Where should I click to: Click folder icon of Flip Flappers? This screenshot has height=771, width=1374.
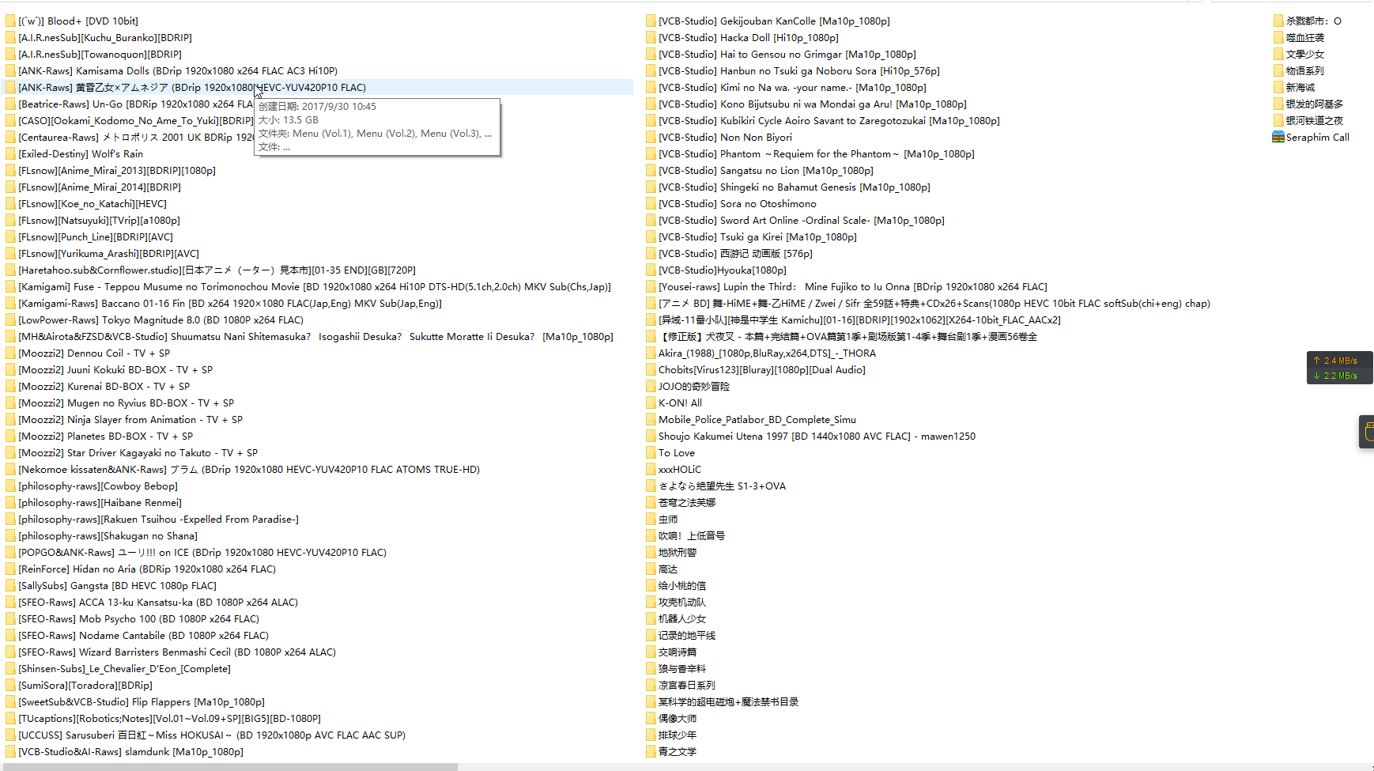coord(10,702)
